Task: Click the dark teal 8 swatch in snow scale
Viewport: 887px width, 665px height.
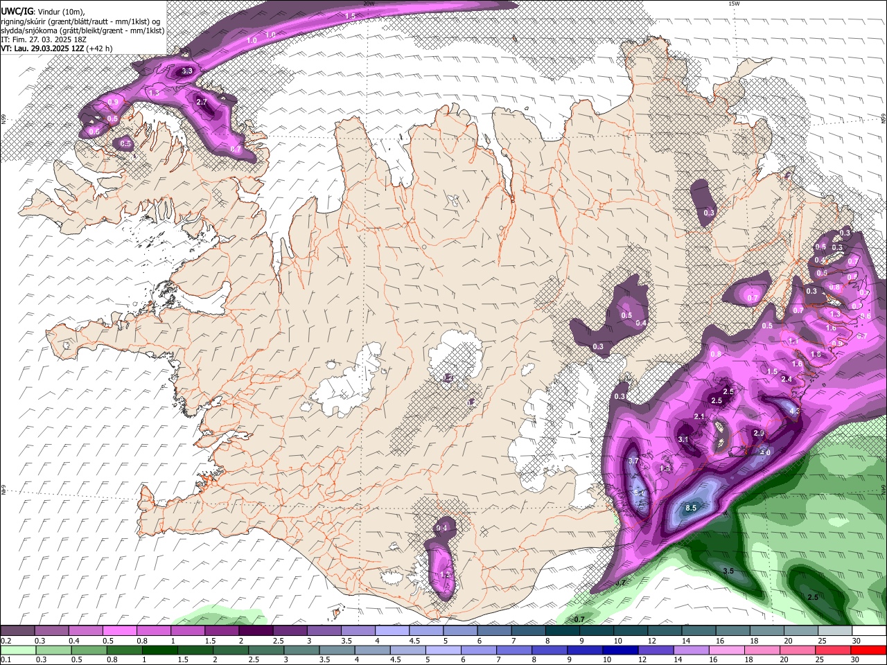Action: [x=563, y=631]
